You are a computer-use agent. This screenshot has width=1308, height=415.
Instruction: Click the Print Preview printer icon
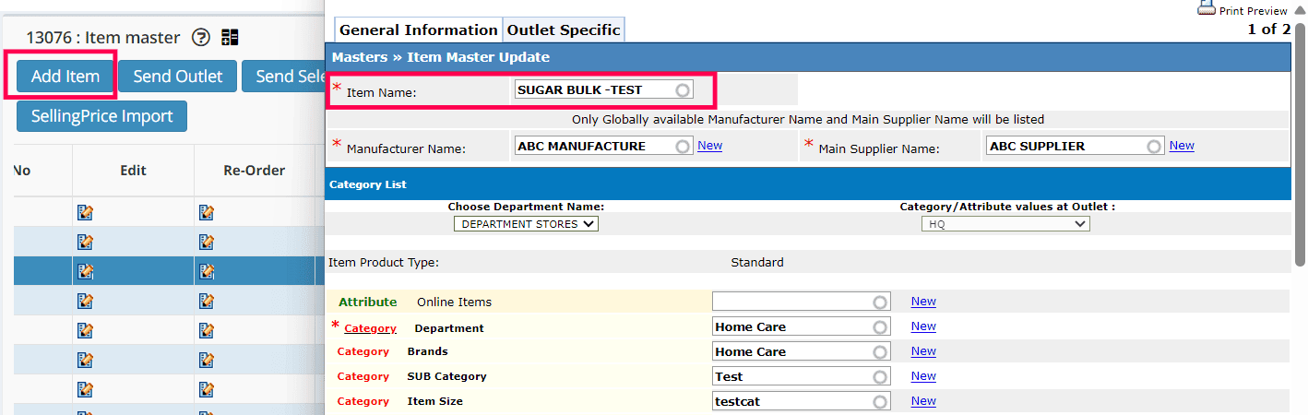[1207, 8]
